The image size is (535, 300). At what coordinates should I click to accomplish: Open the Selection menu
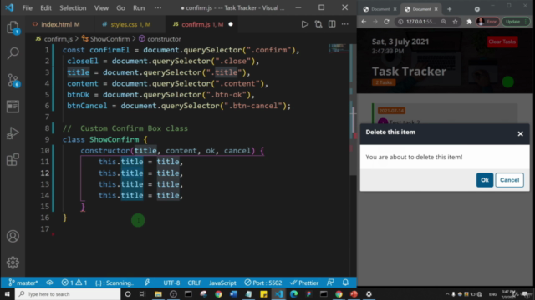tap(73, 7)
